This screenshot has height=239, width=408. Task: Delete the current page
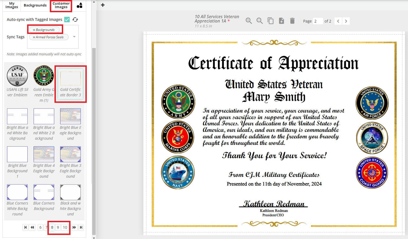pyautogui.click(x=292, y=21)
